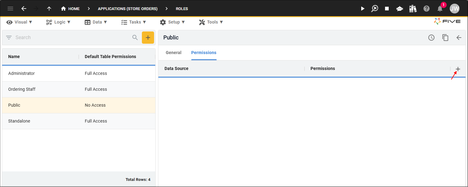Select the Standalone role row

(x=79, y=121)
